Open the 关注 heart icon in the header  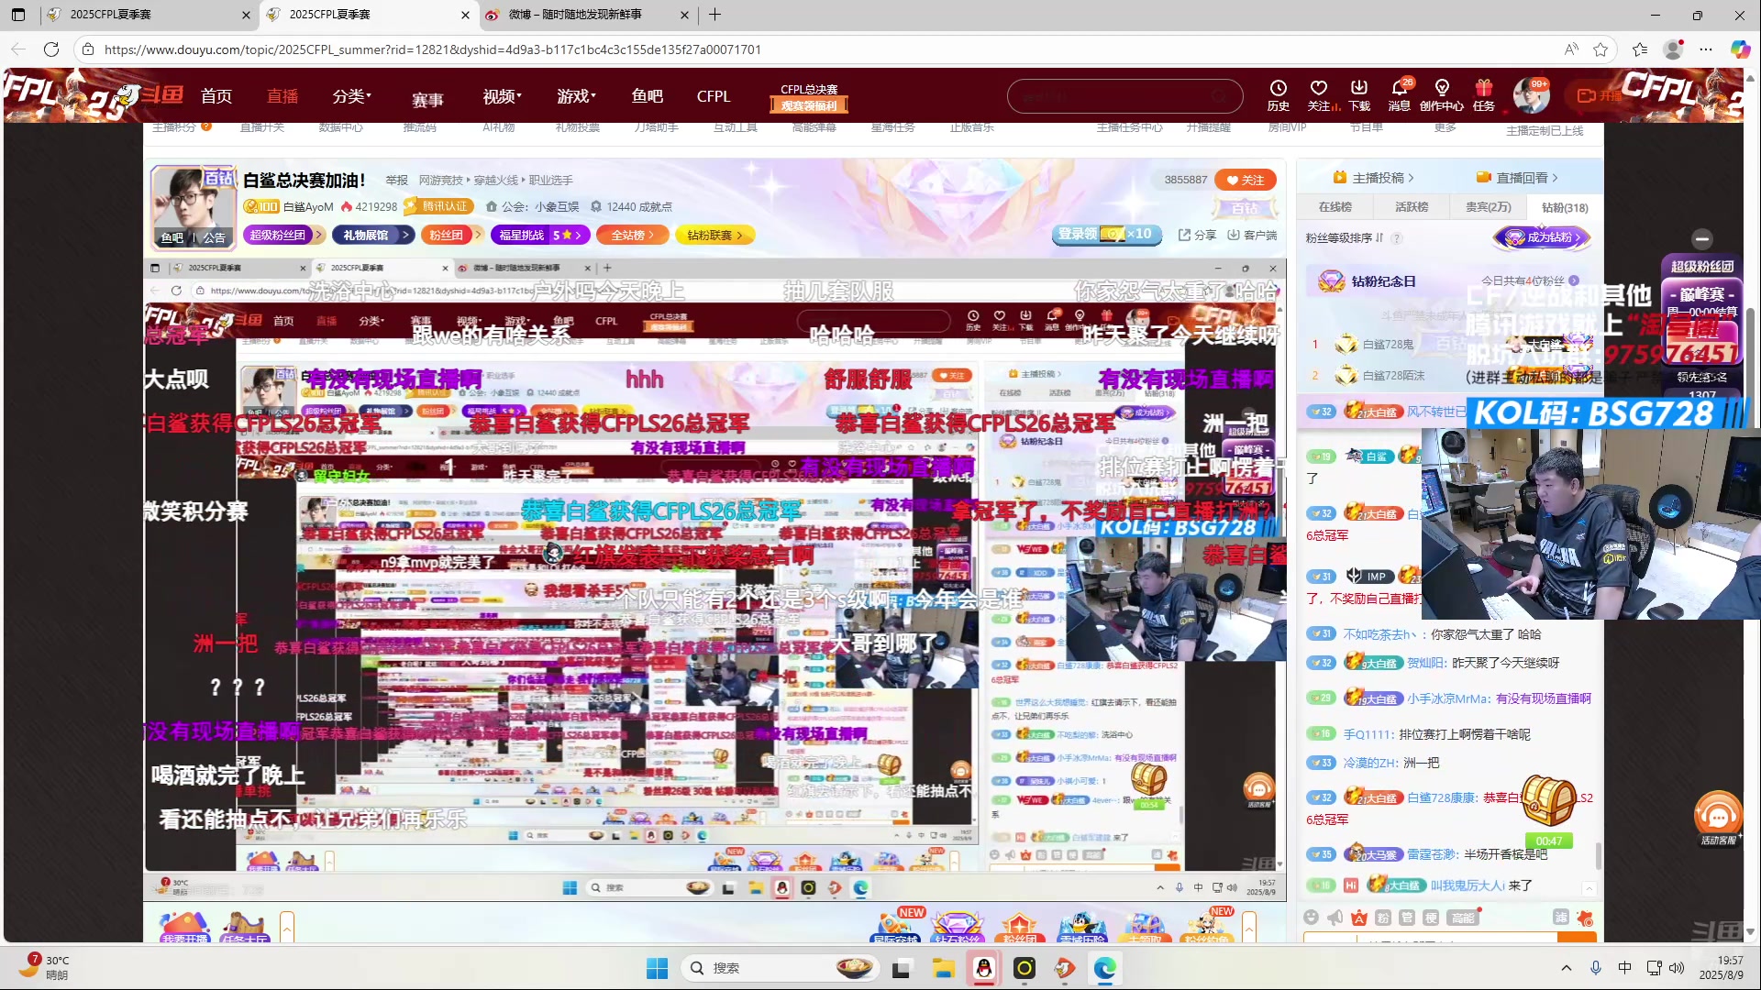coord(1319,94)
